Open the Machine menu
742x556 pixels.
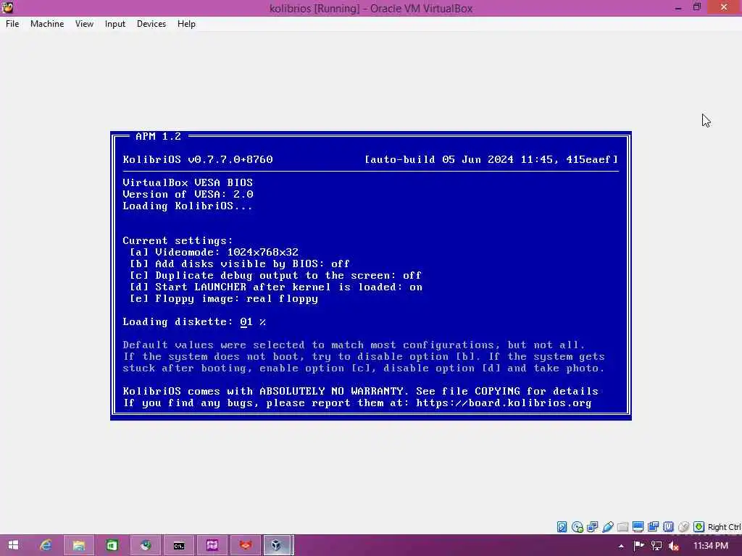47,24
